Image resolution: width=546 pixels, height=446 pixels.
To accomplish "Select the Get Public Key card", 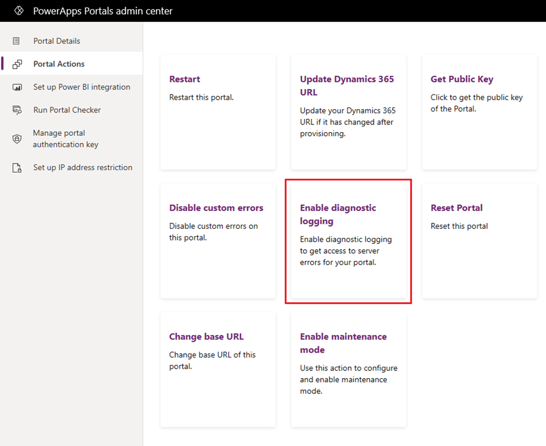I will click(x=479, y=112).
